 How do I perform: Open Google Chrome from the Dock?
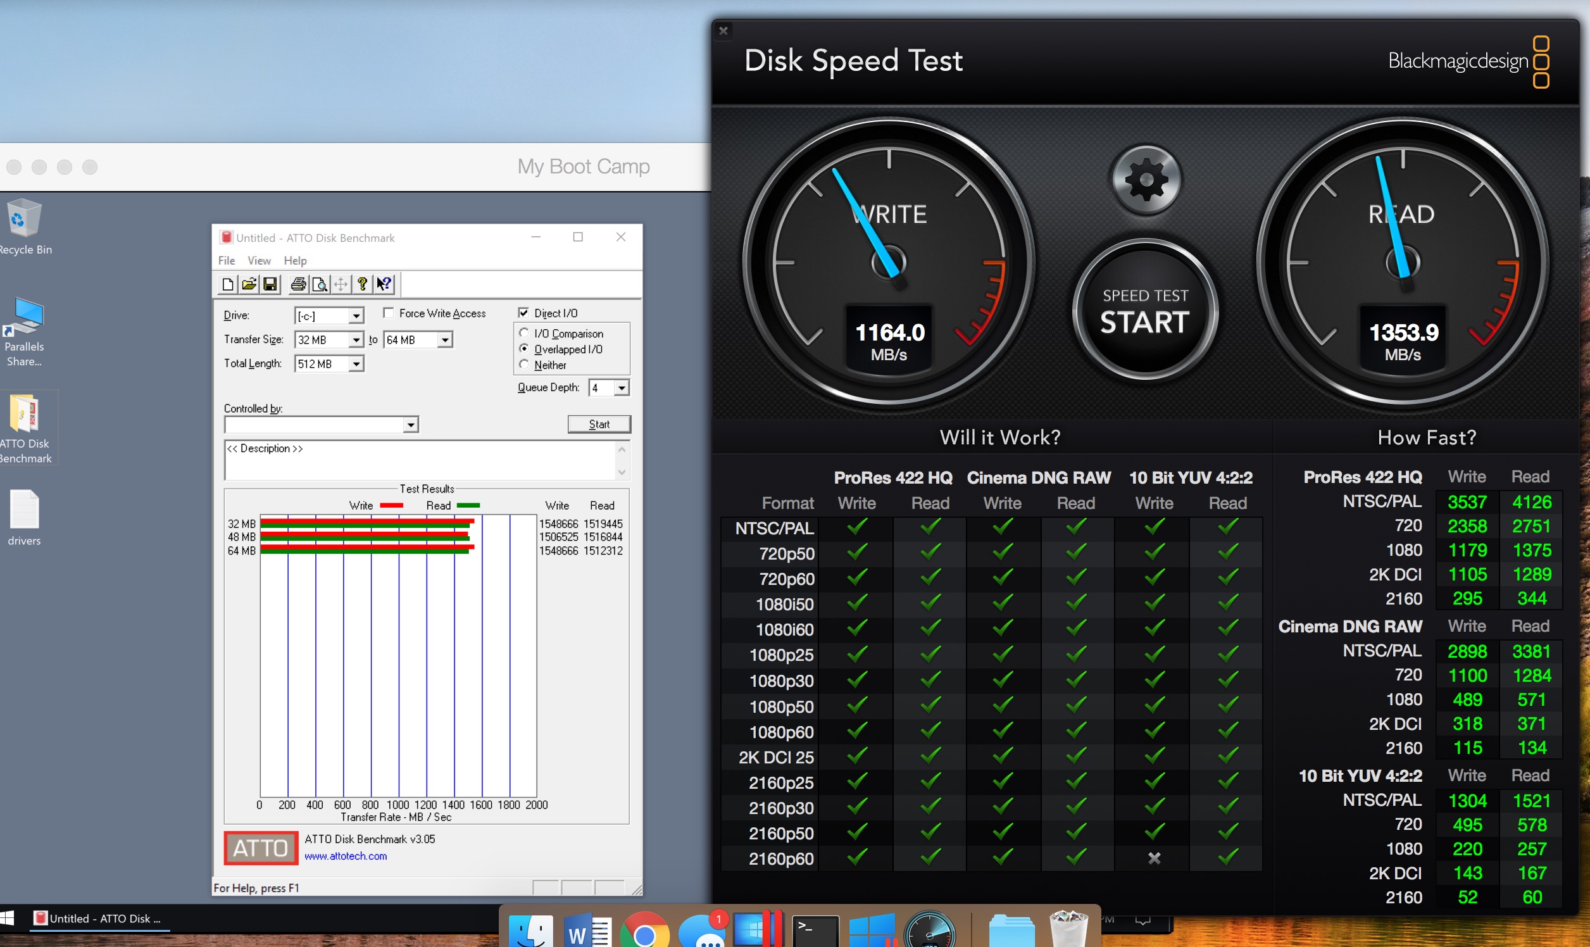[644, 931]
